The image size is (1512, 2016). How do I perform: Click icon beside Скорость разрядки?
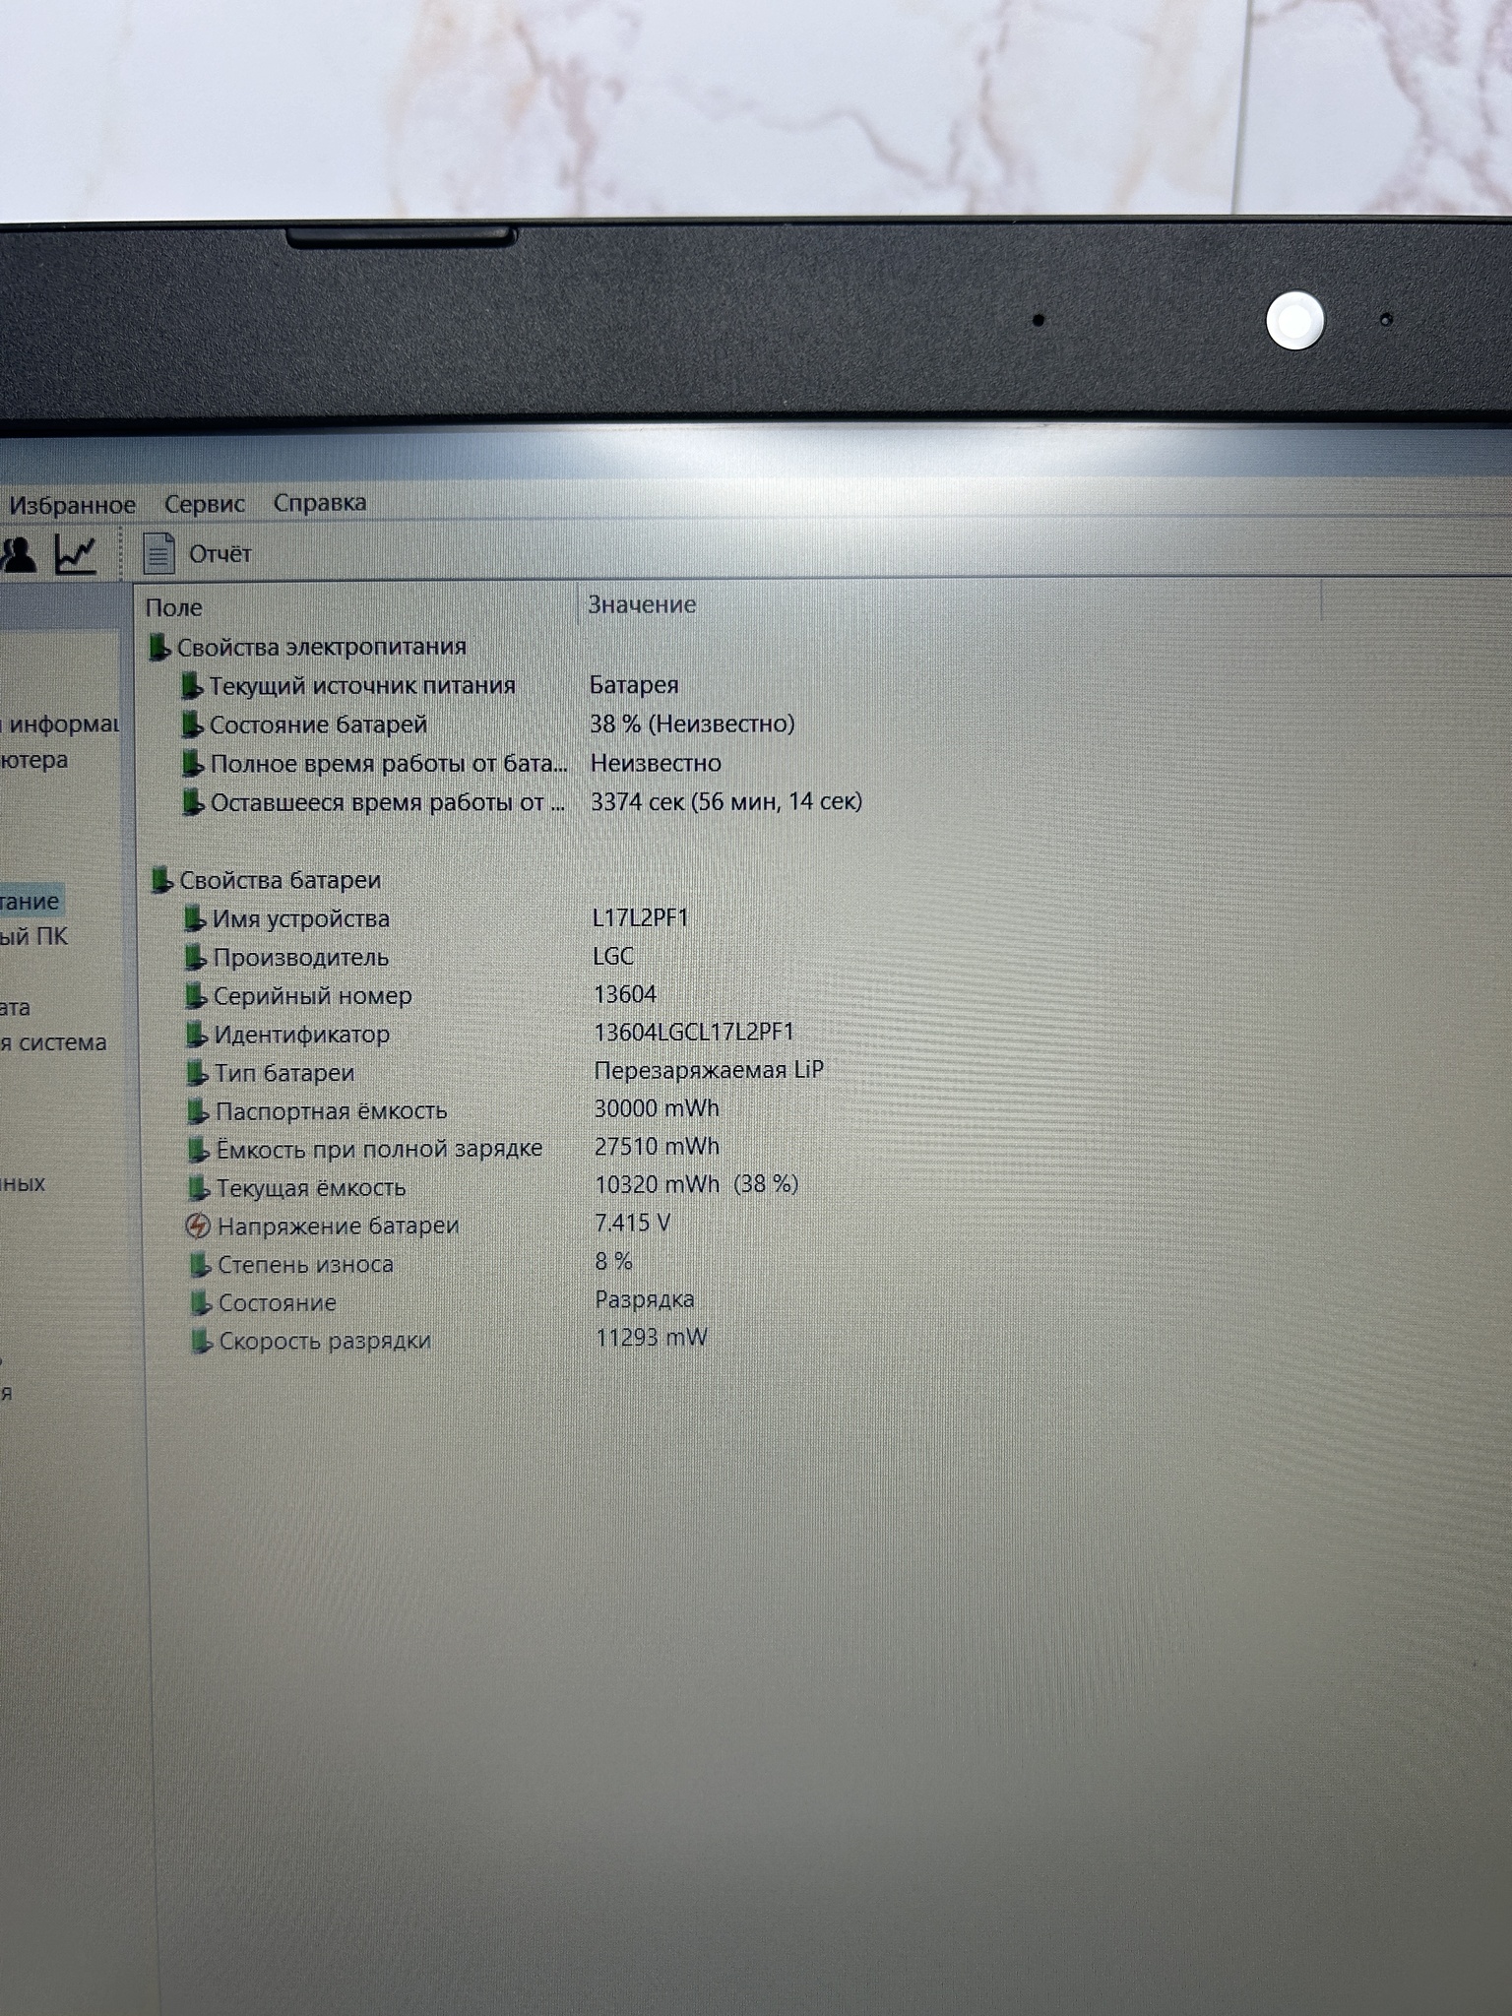tap(203, 1342)
